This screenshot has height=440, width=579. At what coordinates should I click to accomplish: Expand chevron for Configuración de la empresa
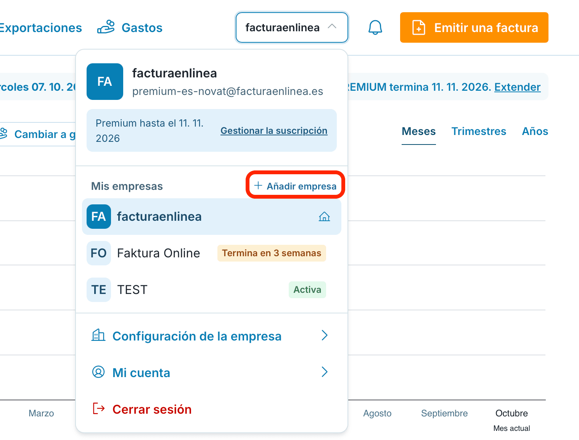click(325, 335)
